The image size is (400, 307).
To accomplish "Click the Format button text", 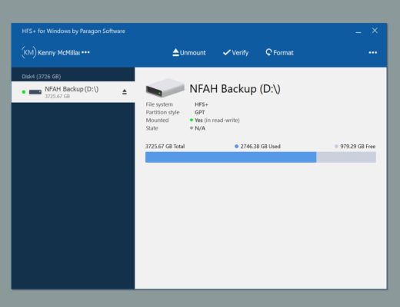I will (283, 53).
